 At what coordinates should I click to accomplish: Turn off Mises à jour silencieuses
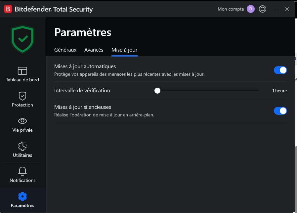point(280,111)
